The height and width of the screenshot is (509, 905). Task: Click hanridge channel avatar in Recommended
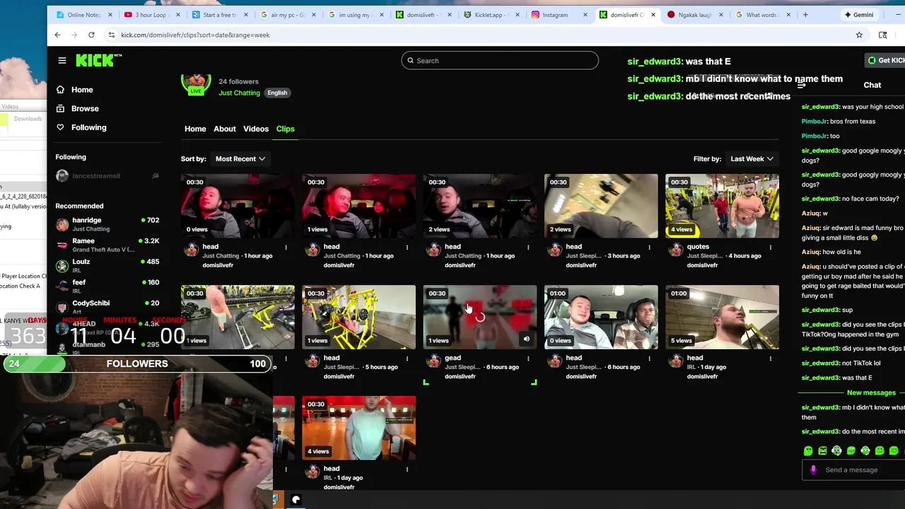pos(62,224)
